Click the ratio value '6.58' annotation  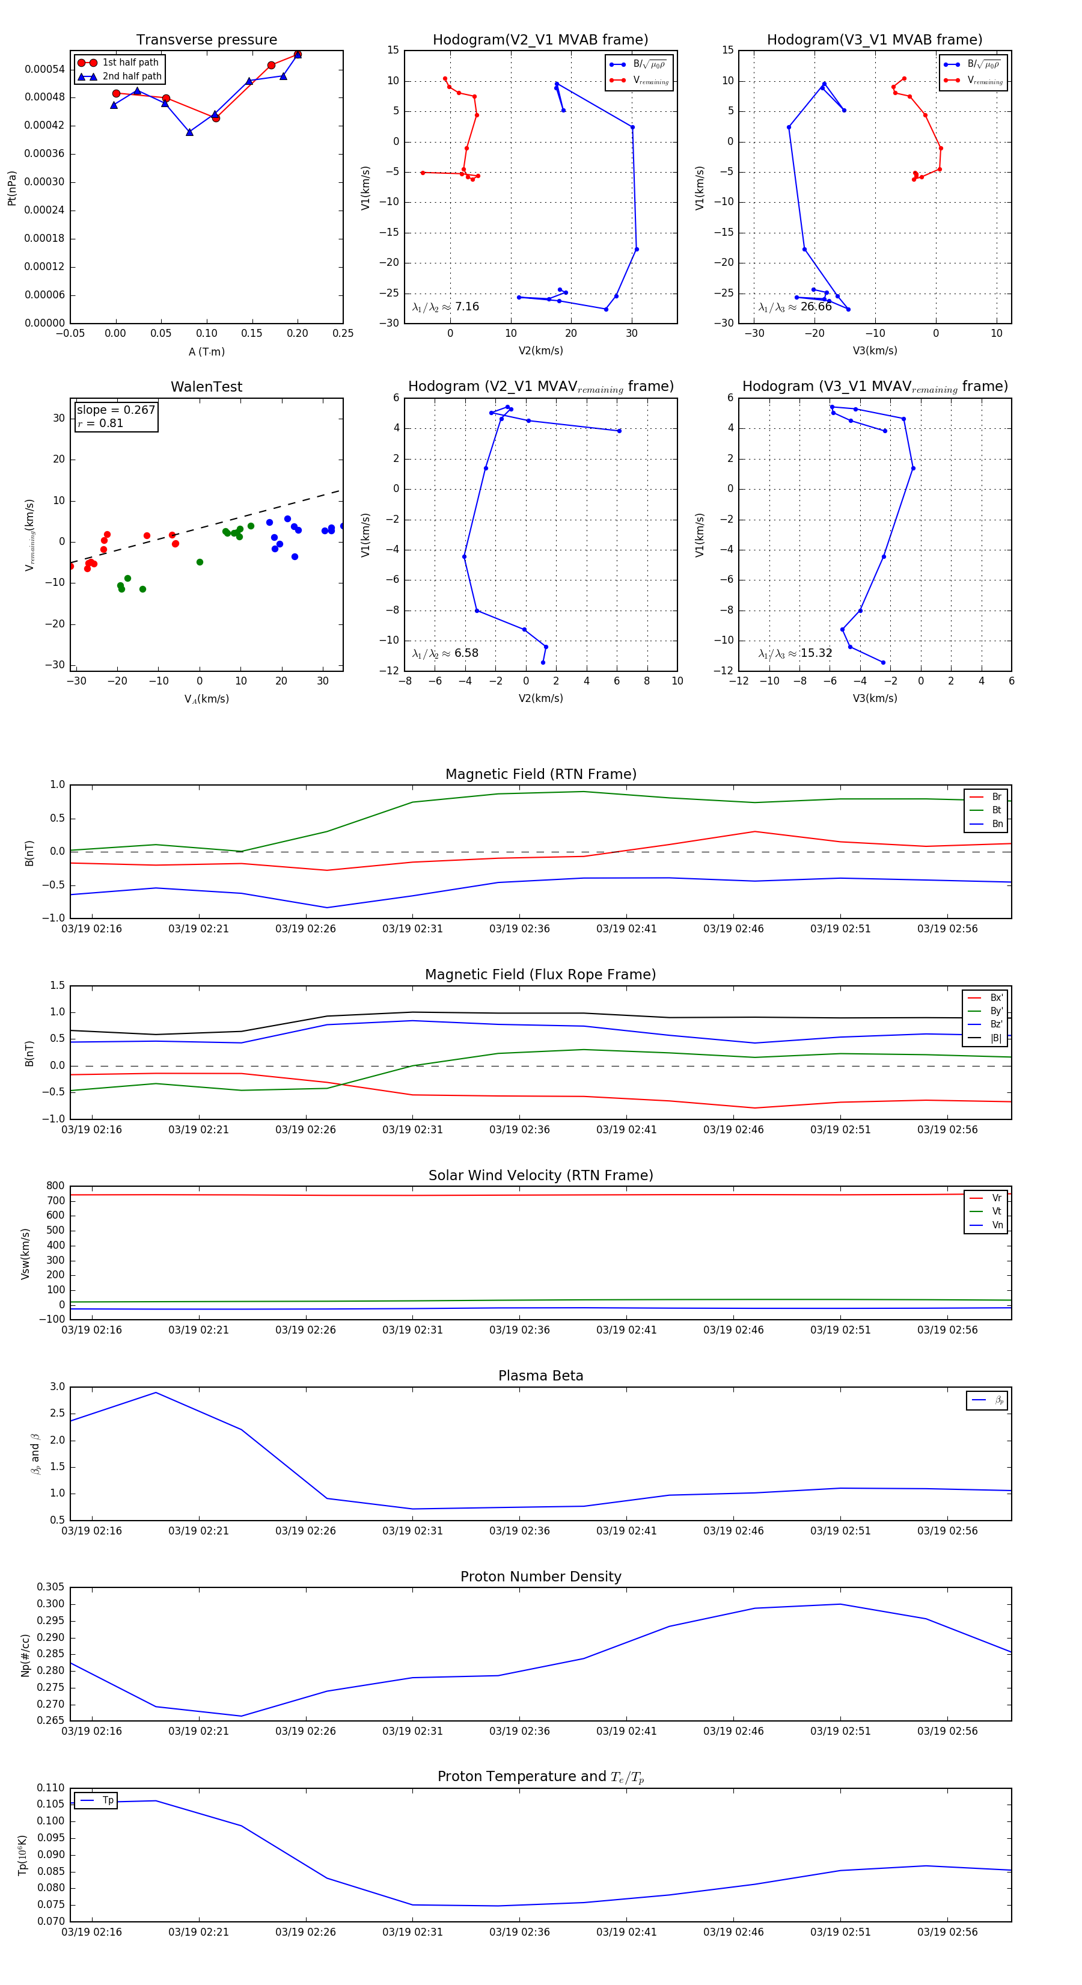pyautogui.click(x=466, y=653)
